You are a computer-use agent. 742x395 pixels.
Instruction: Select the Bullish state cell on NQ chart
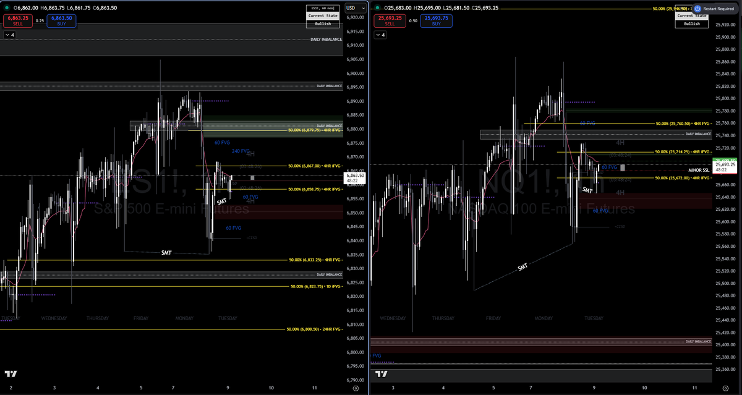[x=692, y=23]
